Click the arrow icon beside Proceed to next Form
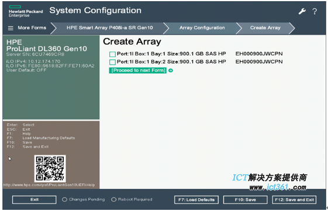328x211 pixels. (x=171, y=71)
